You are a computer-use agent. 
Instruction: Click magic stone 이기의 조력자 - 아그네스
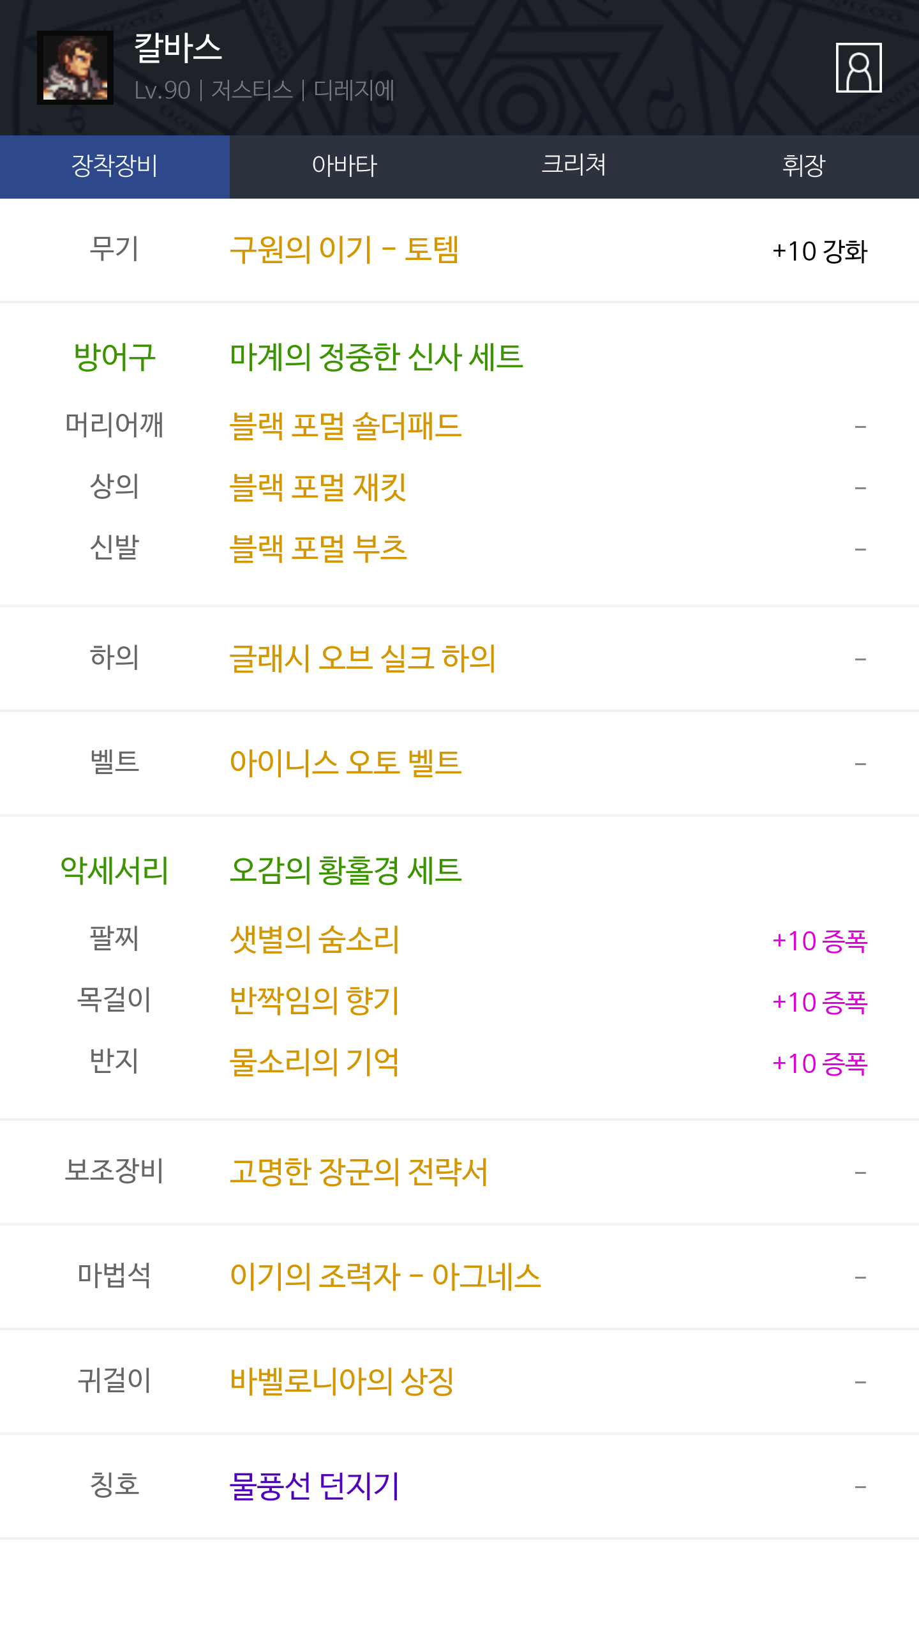(385, 1277)
